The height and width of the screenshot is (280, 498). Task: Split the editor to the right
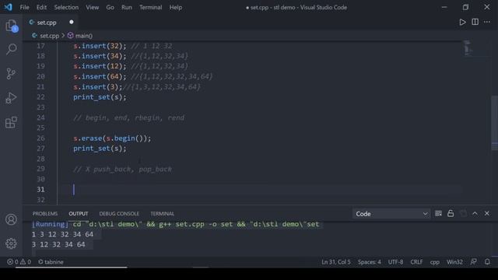(475, 22)
